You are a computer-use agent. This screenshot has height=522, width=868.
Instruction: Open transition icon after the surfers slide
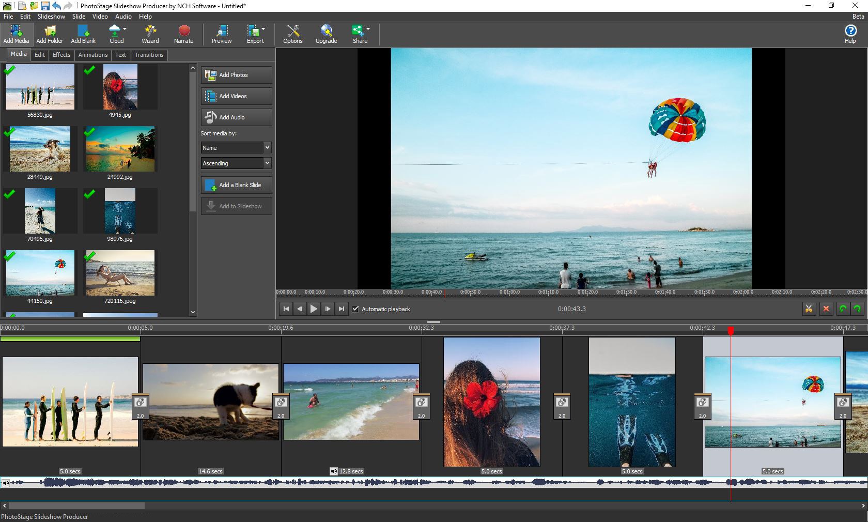coord(140,402)
